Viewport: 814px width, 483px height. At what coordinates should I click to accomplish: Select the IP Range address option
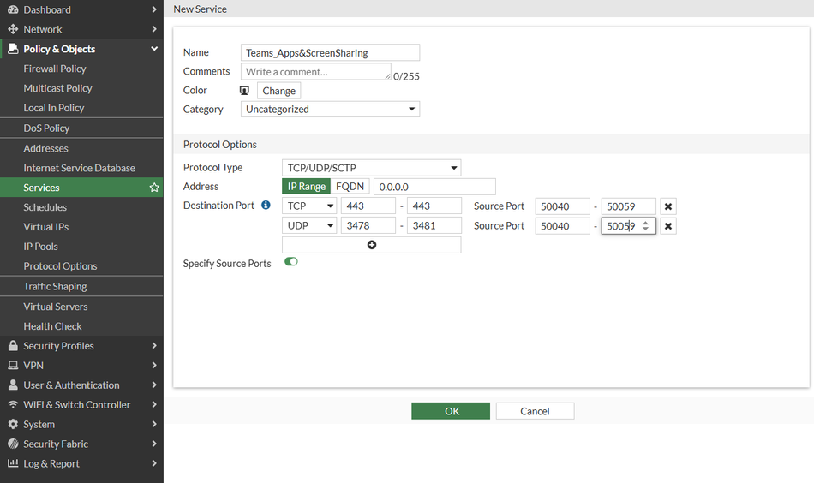306,186
